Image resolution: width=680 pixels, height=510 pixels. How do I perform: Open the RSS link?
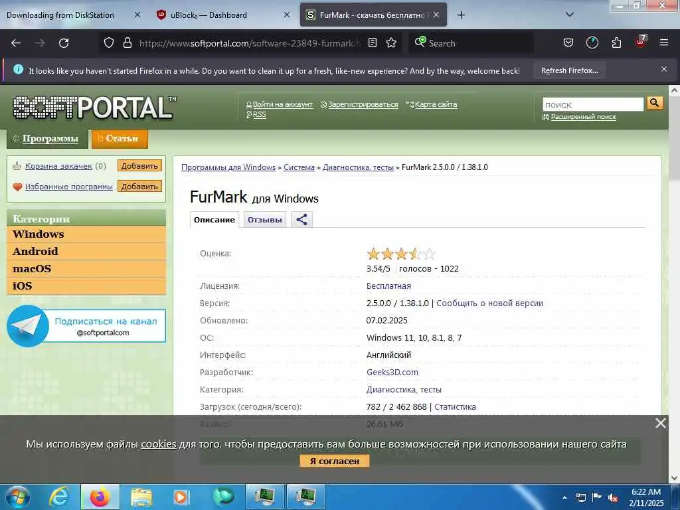point(259,114)
